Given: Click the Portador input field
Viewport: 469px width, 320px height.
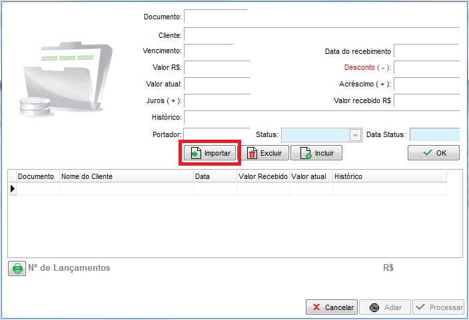Looking at the screenshot, I should [x=216, y=135].
